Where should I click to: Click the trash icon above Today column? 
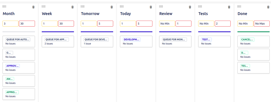tap(151, 7)
